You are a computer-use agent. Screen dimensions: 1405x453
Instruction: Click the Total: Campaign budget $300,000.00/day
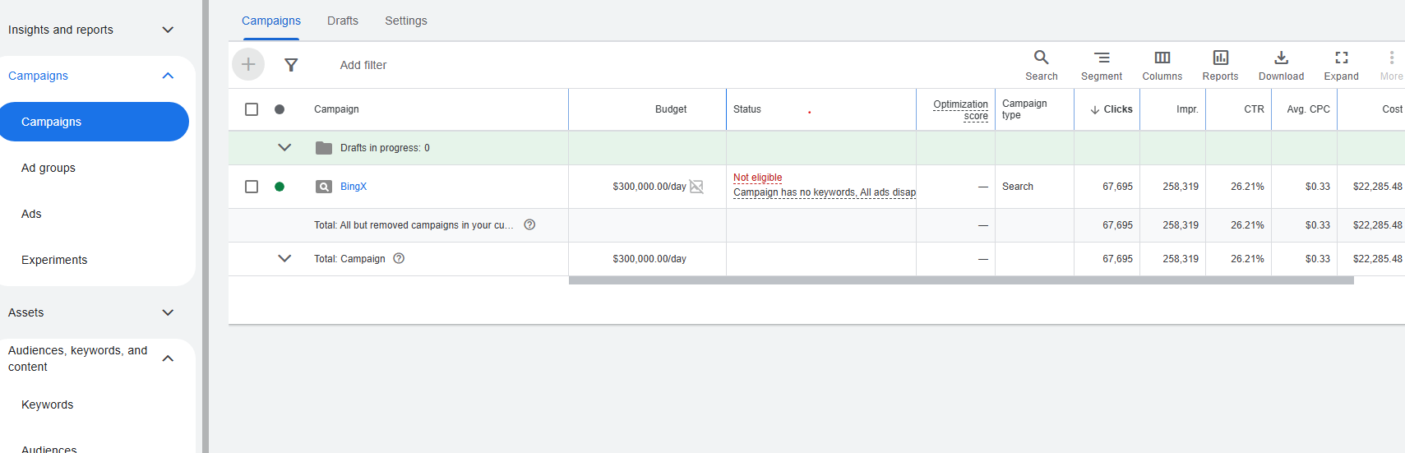click(x=649, y=258)
